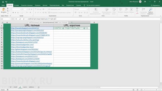Toggle align left

click(x=35, y=13)
